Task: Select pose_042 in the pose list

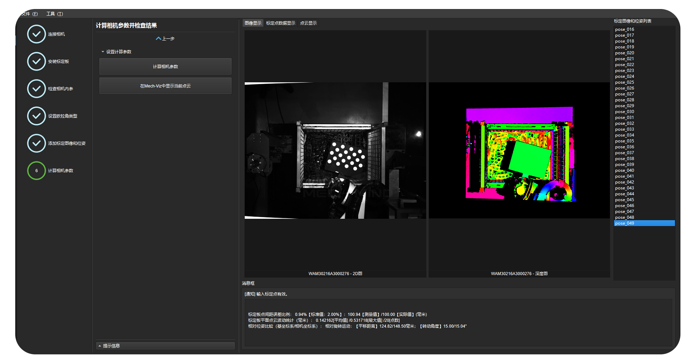Action: click(644, 182)
